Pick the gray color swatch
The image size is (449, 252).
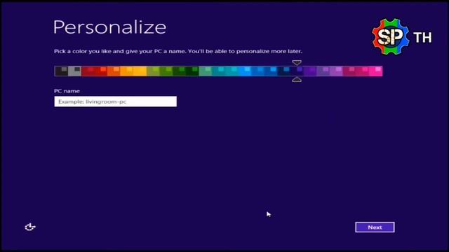click(74, 71)
